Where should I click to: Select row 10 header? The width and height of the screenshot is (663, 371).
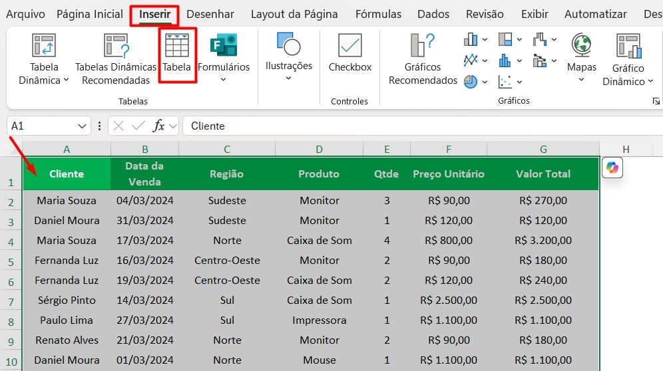pos(11,362)
